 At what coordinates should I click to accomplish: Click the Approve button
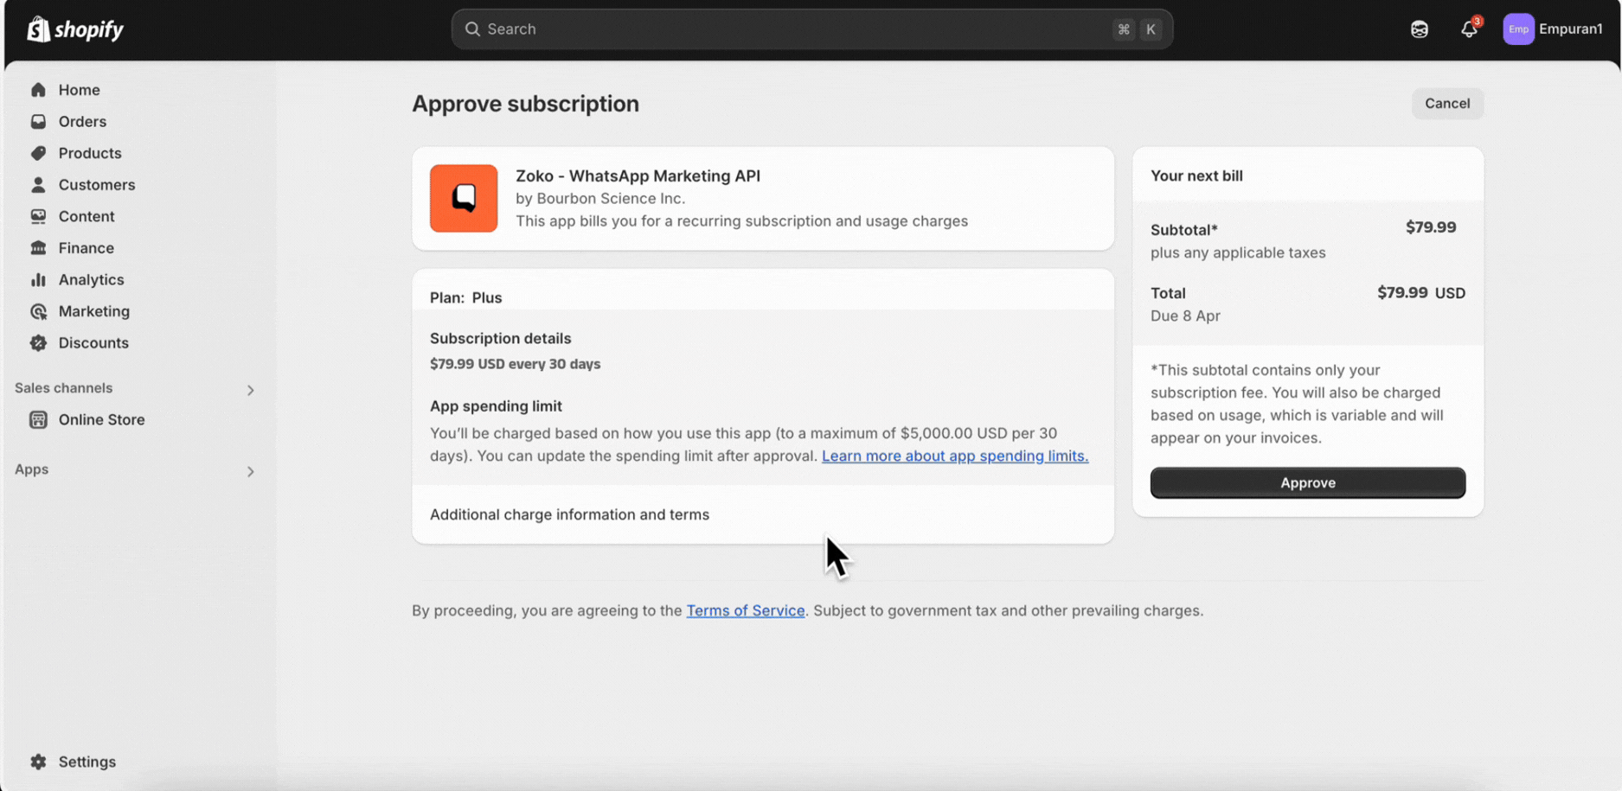[x=1307, y=482]
